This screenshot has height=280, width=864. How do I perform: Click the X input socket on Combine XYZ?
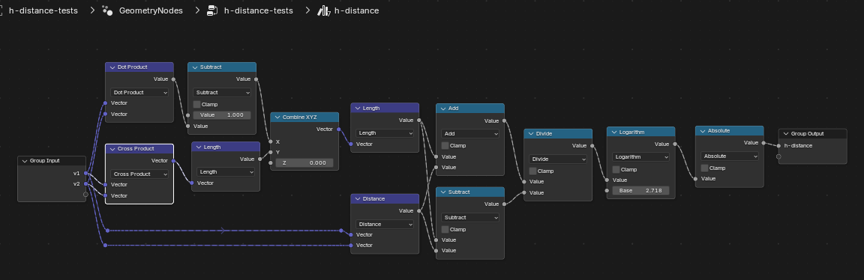271,141
